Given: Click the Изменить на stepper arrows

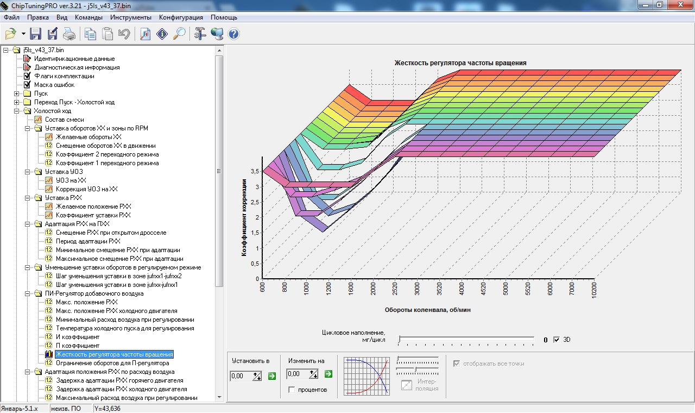Looking at the screenshot, I should tap(313, 374).
